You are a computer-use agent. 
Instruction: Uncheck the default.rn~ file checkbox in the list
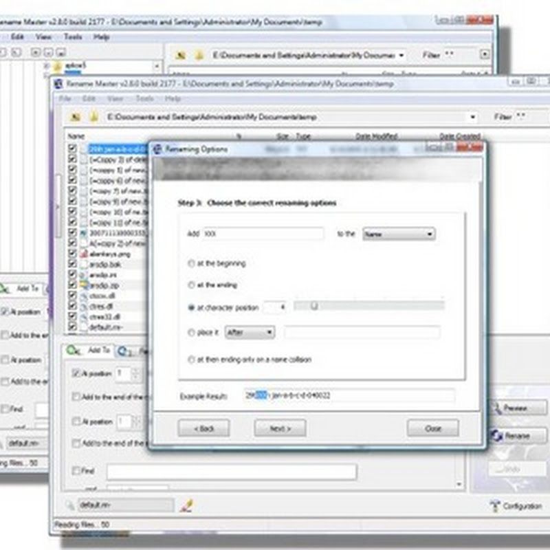(72, 327)
